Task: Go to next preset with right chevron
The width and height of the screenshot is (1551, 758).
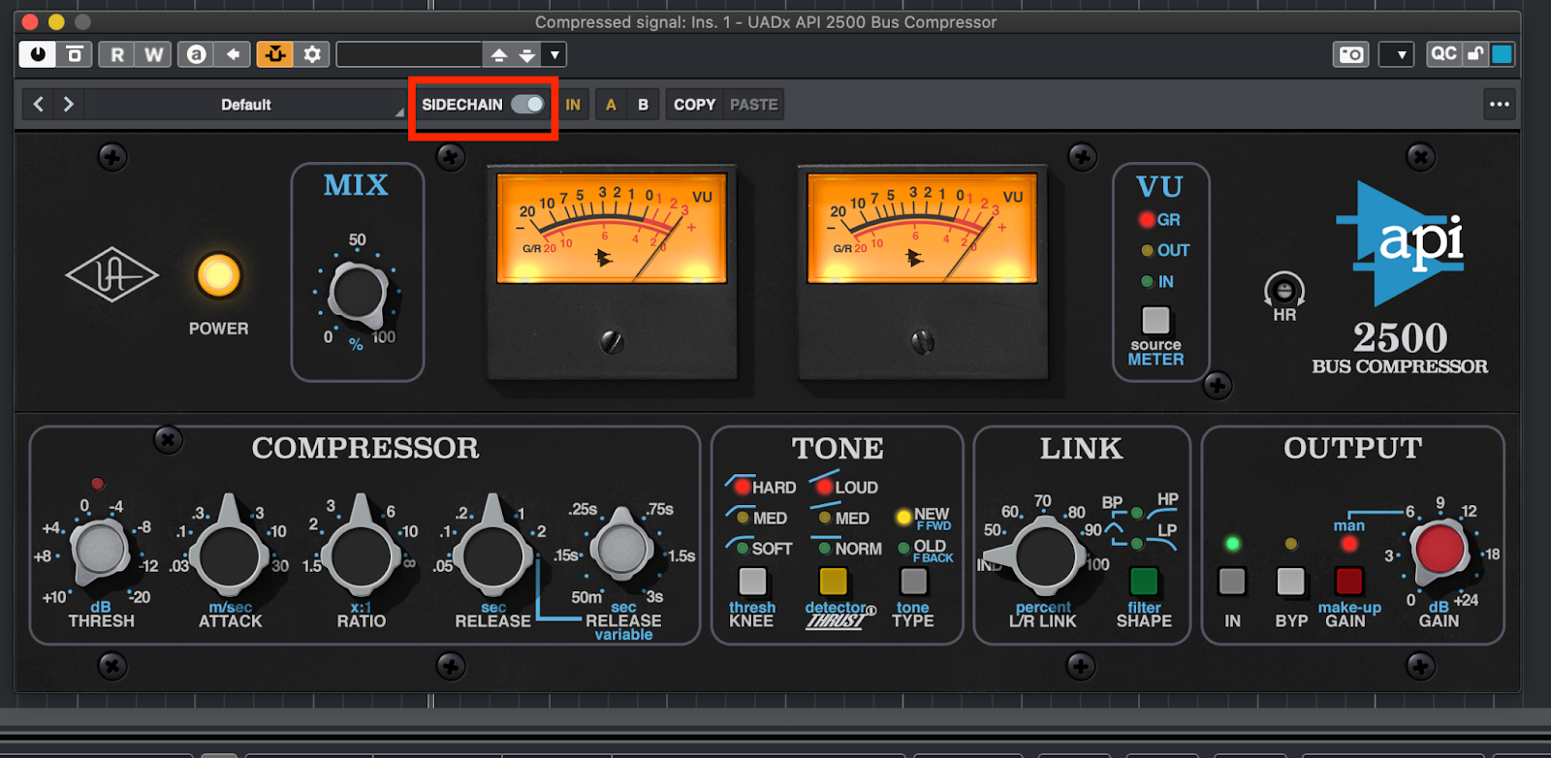Action: [x=68, y=104]
